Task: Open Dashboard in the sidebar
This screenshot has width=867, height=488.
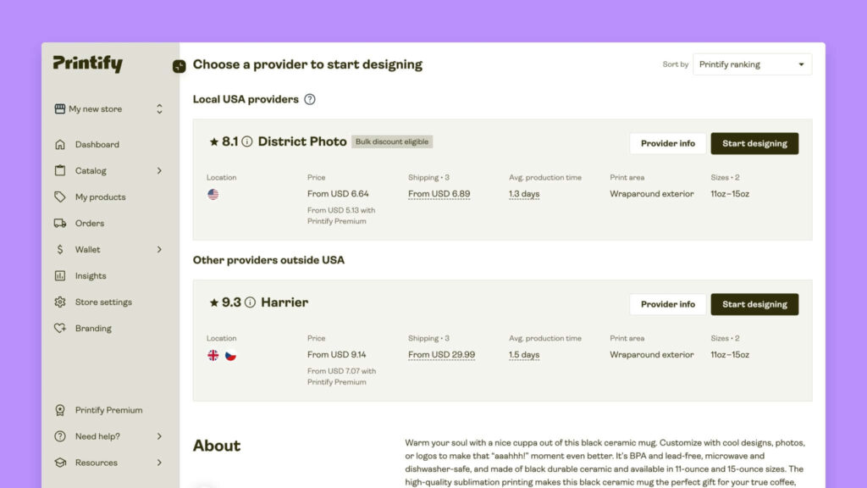Action: [97, 144]
